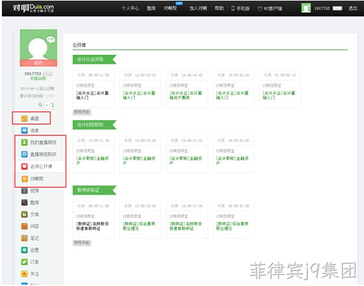Open the 15:40-17:10 会计职称 course card
The height and width of the screenshot is (286, 364).
tap(187, 154)
